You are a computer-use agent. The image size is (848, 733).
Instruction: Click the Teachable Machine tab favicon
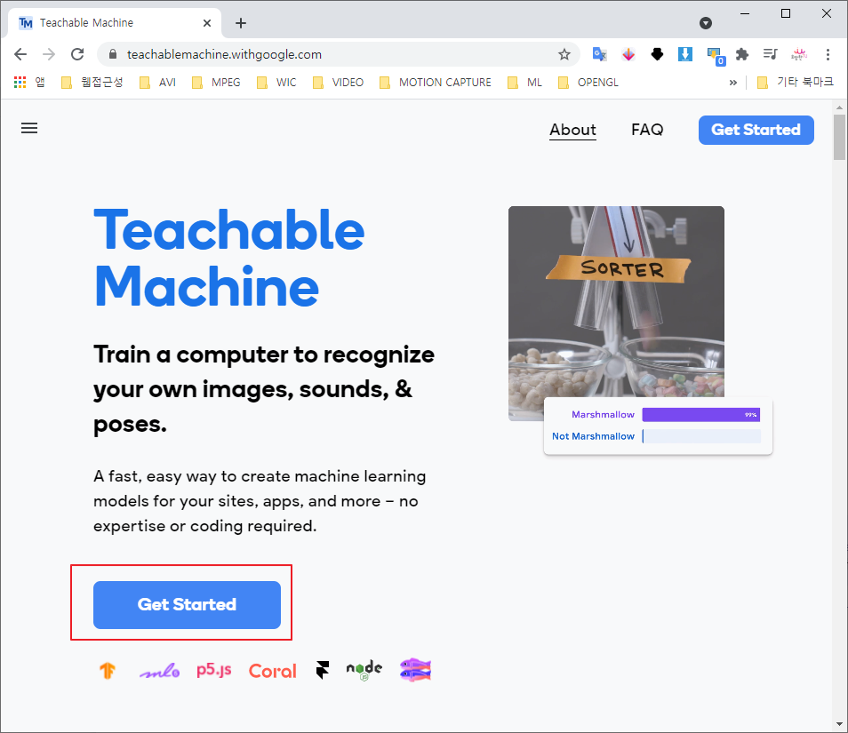(x=26, y=23)
